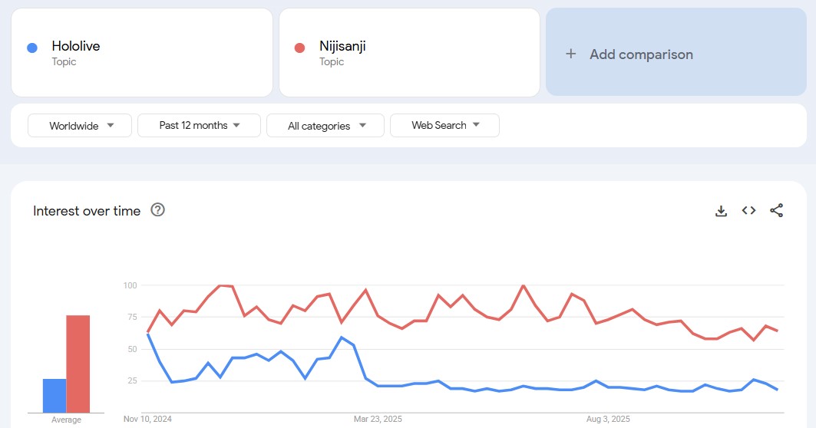The image size is (816, 428).
Task: Click the red Nijisanji average bar
Action: coord(78,364)
